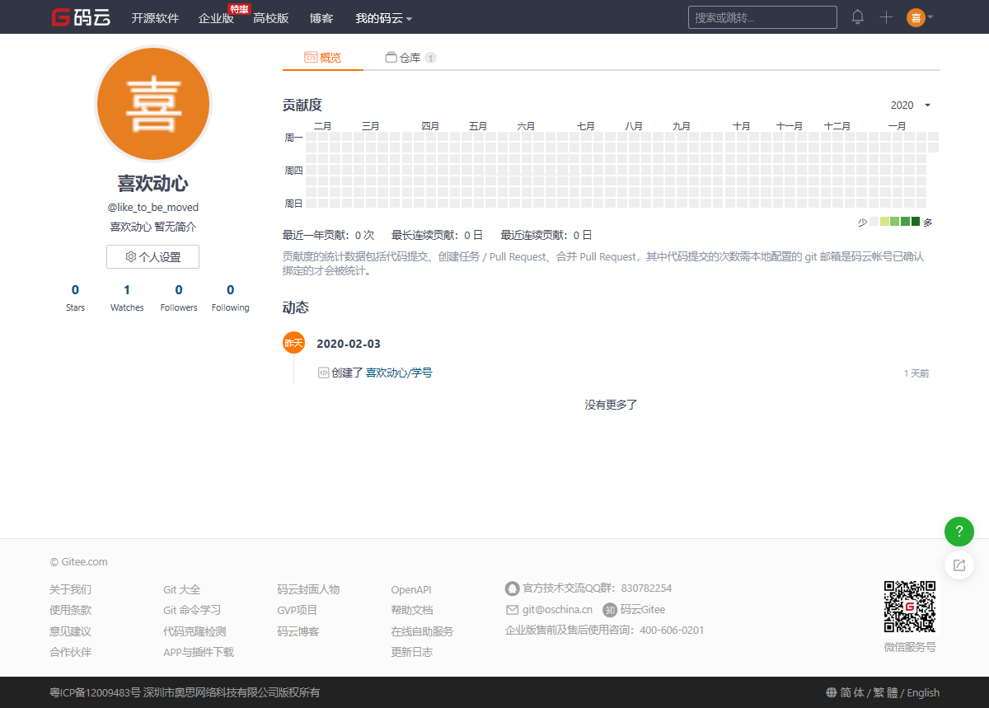Switch to the 仓库 repositories tab
989x708 pixels.
click(x=410, y=58)
